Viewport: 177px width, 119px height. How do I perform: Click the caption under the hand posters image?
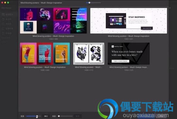45,67
